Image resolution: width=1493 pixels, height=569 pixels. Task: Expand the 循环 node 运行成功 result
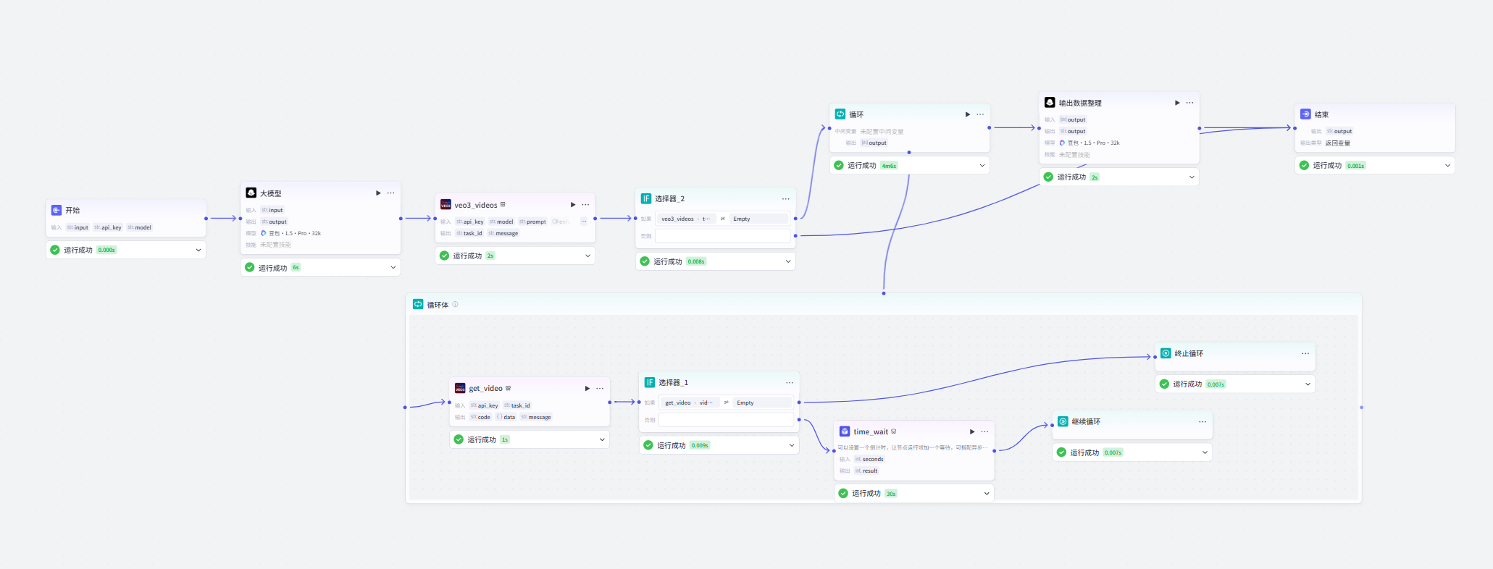coord(982,166)
